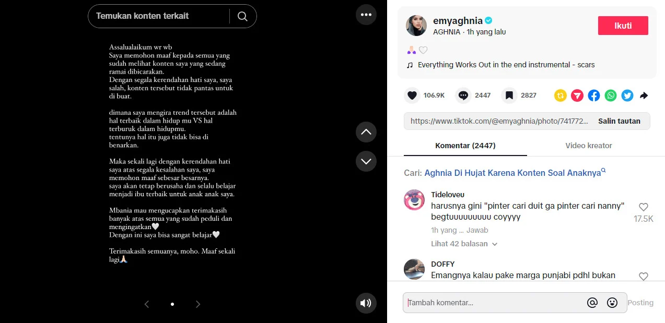Screen dimensions: 665x323
Task: Go to next post with down chevron
Action: 366,161
